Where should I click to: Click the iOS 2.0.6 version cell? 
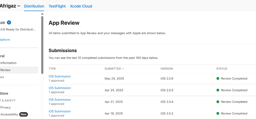(x=167, y=79)
